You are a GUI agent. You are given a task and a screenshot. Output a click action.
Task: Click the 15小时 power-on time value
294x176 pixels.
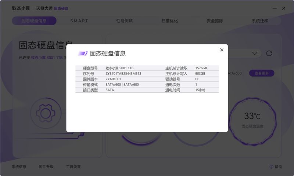[x=200, y=90]
